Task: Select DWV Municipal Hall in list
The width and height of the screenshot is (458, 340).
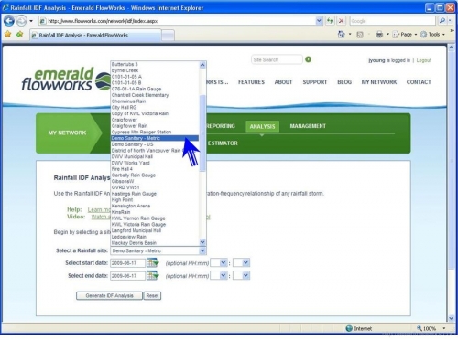Action: pyautogui.click(x=155, y=156)
